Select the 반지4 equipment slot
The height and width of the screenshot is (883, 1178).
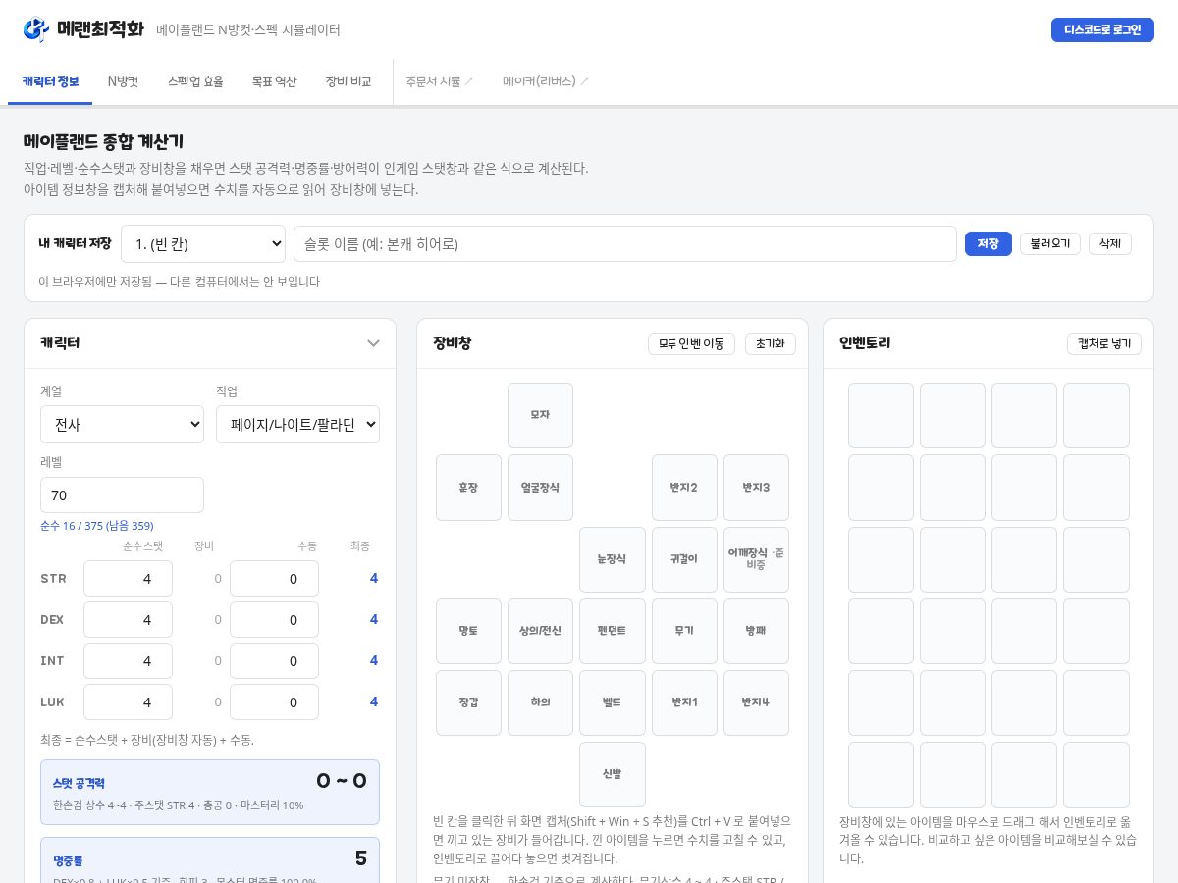756,702
